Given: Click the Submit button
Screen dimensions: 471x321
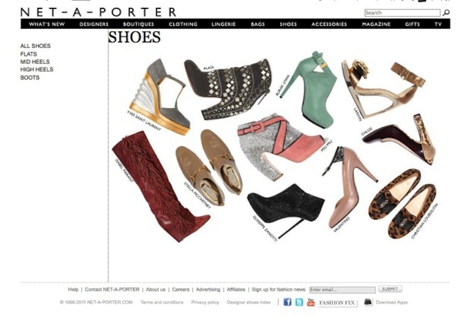Looking at the screenshot, I should click(390, 289).
